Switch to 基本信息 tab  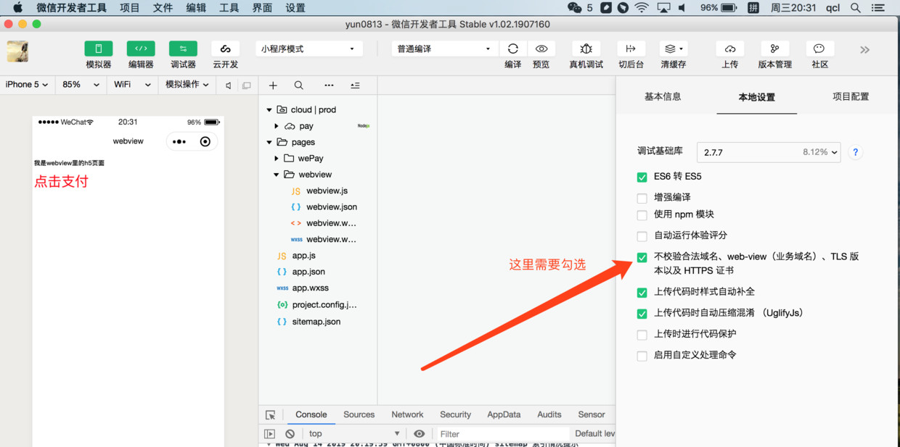[663, 96]
